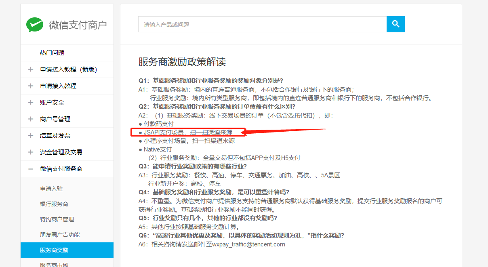The image size is (488, 267).
Task: Open the 热门问题 menu item
Action: click(52, 53)
